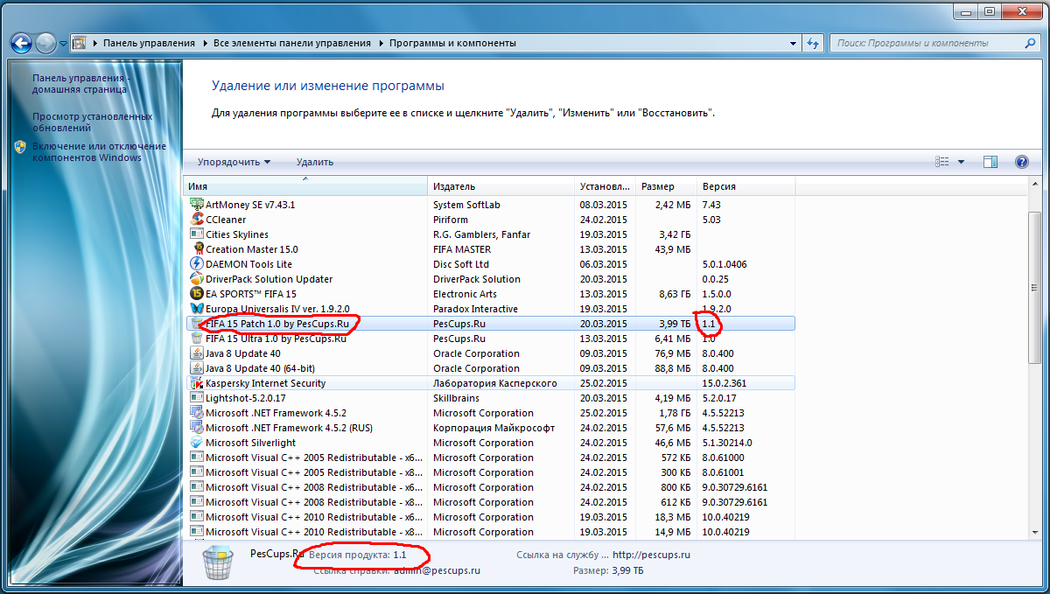Click the refresh button beside address bar
Screen dimensions: 1050x594
tap(813, 43)
